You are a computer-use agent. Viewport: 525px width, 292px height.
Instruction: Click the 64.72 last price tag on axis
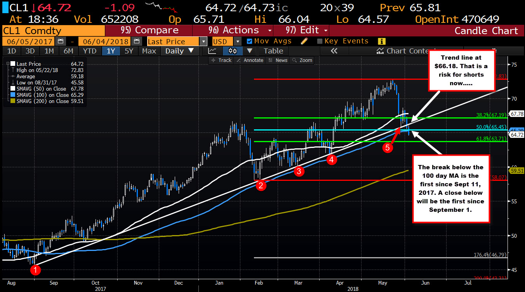(516, 135)
